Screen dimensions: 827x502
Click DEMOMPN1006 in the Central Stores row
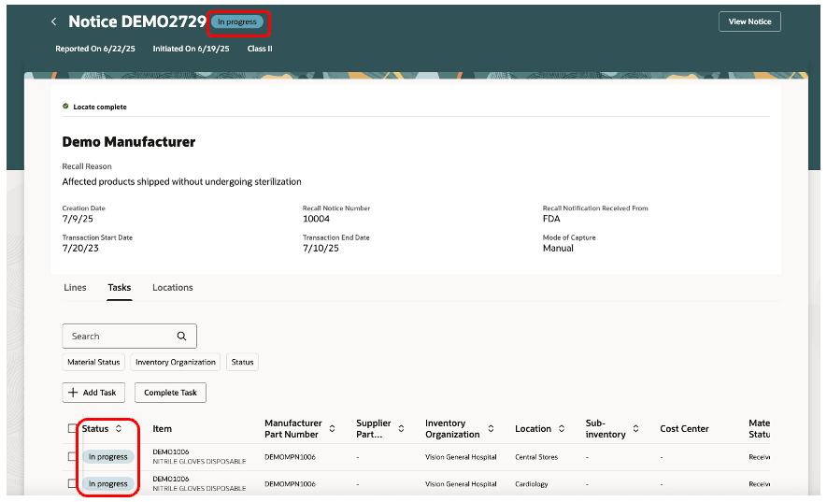tap(290, 457)
